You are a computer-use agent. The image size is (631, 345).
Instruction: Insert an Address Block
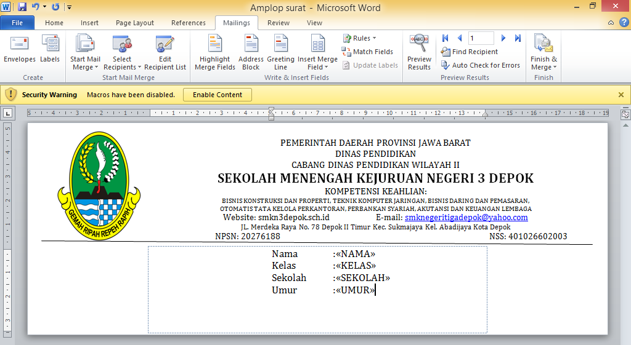(x=251, y=52)
